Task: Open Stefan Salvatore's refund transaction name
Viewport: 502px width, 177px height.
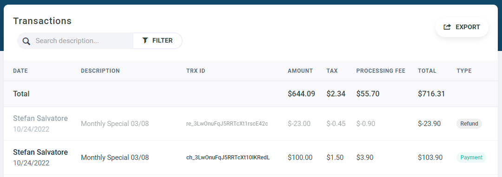Action: (x=40, y=118)
